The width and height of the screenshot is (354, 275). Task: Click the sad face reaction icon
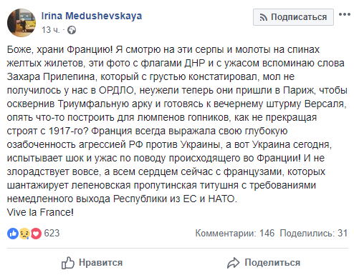tap(24, 234)
